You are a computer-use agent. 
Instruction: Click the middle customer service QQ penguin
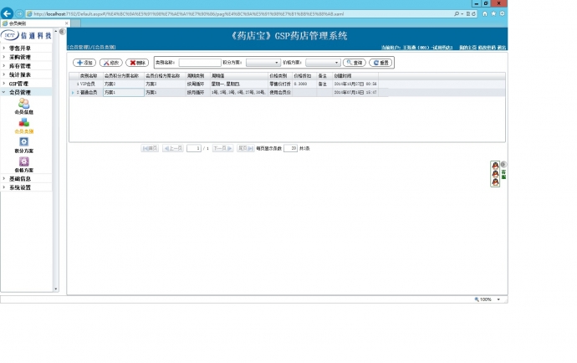[x=495, y=174]
